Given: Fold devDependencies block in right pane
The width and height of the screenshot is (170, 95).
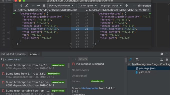Looking at the screenshot, I should pyautogui.click(x=93, y=14).
